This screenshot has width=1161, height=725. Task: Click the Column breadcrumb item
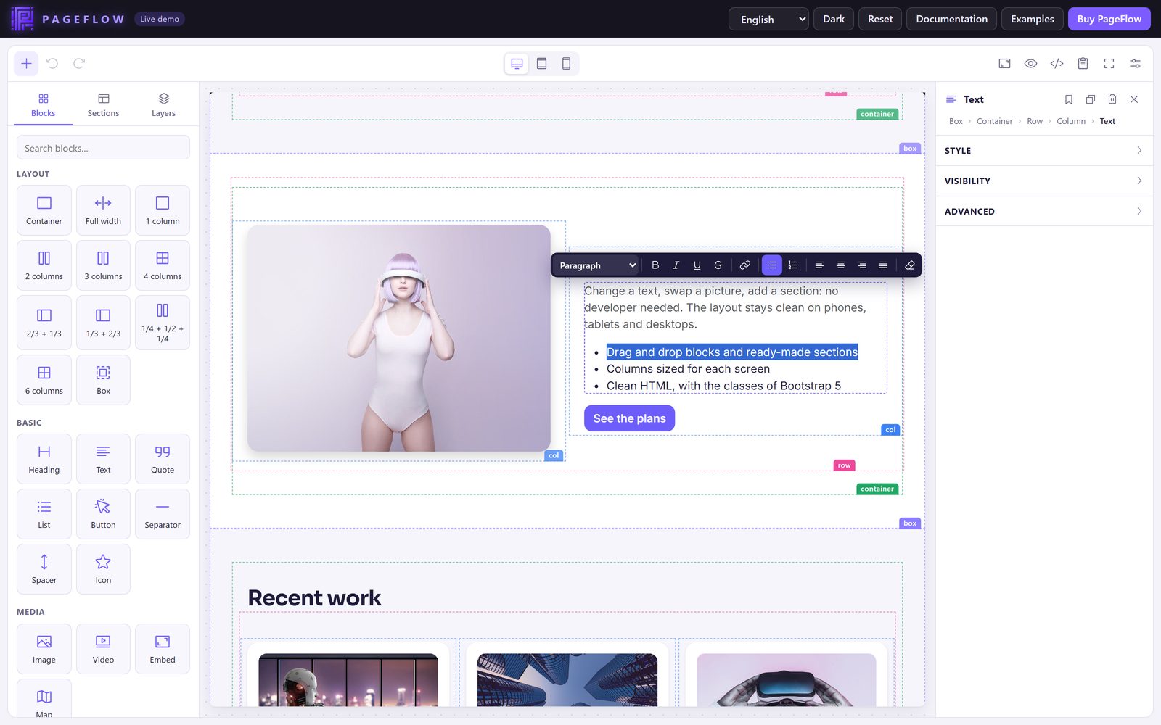click(1071, 121)
